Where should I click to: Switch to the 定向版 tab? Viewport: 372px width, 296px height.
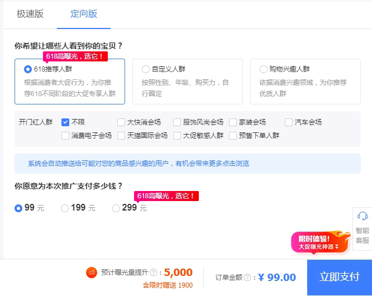(84, 14)
